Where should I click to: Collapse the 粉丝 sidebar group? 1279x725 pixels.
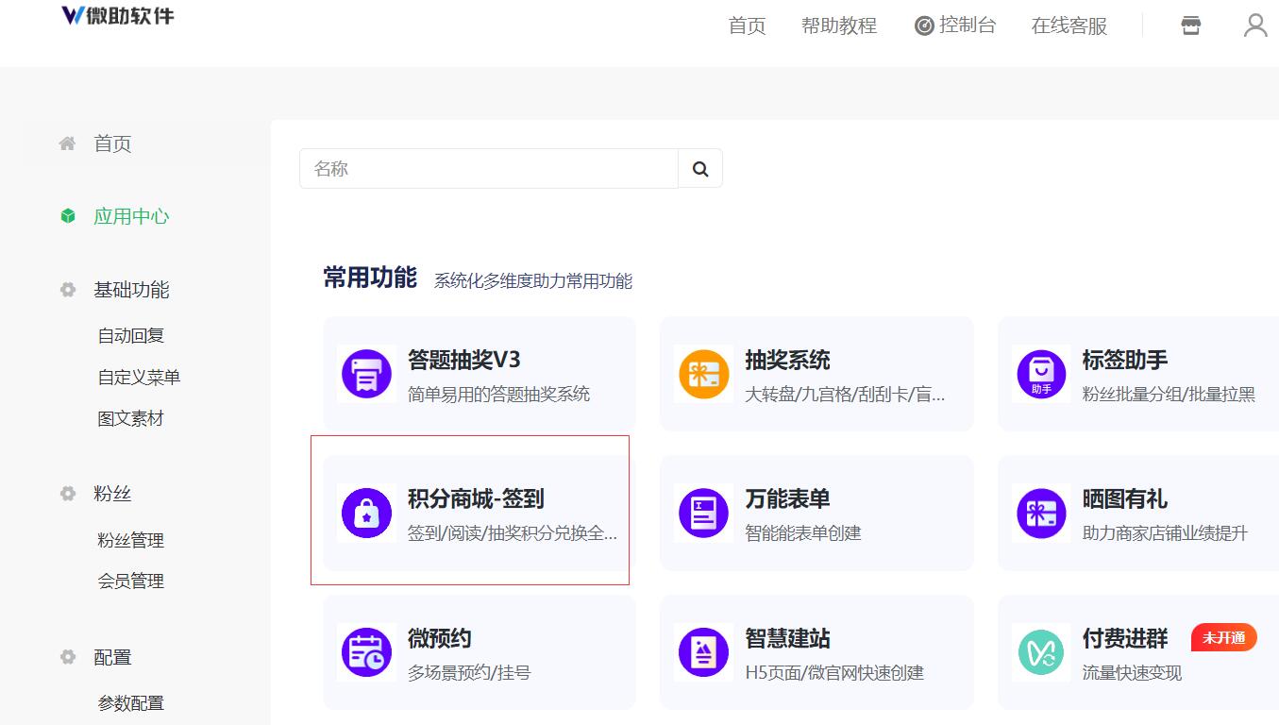click(112, 494)
